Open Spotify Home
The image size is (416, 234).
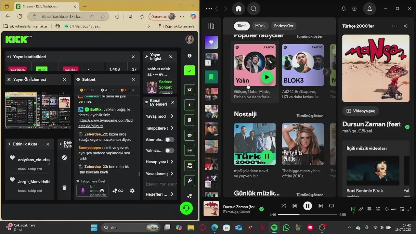[239, 9]
